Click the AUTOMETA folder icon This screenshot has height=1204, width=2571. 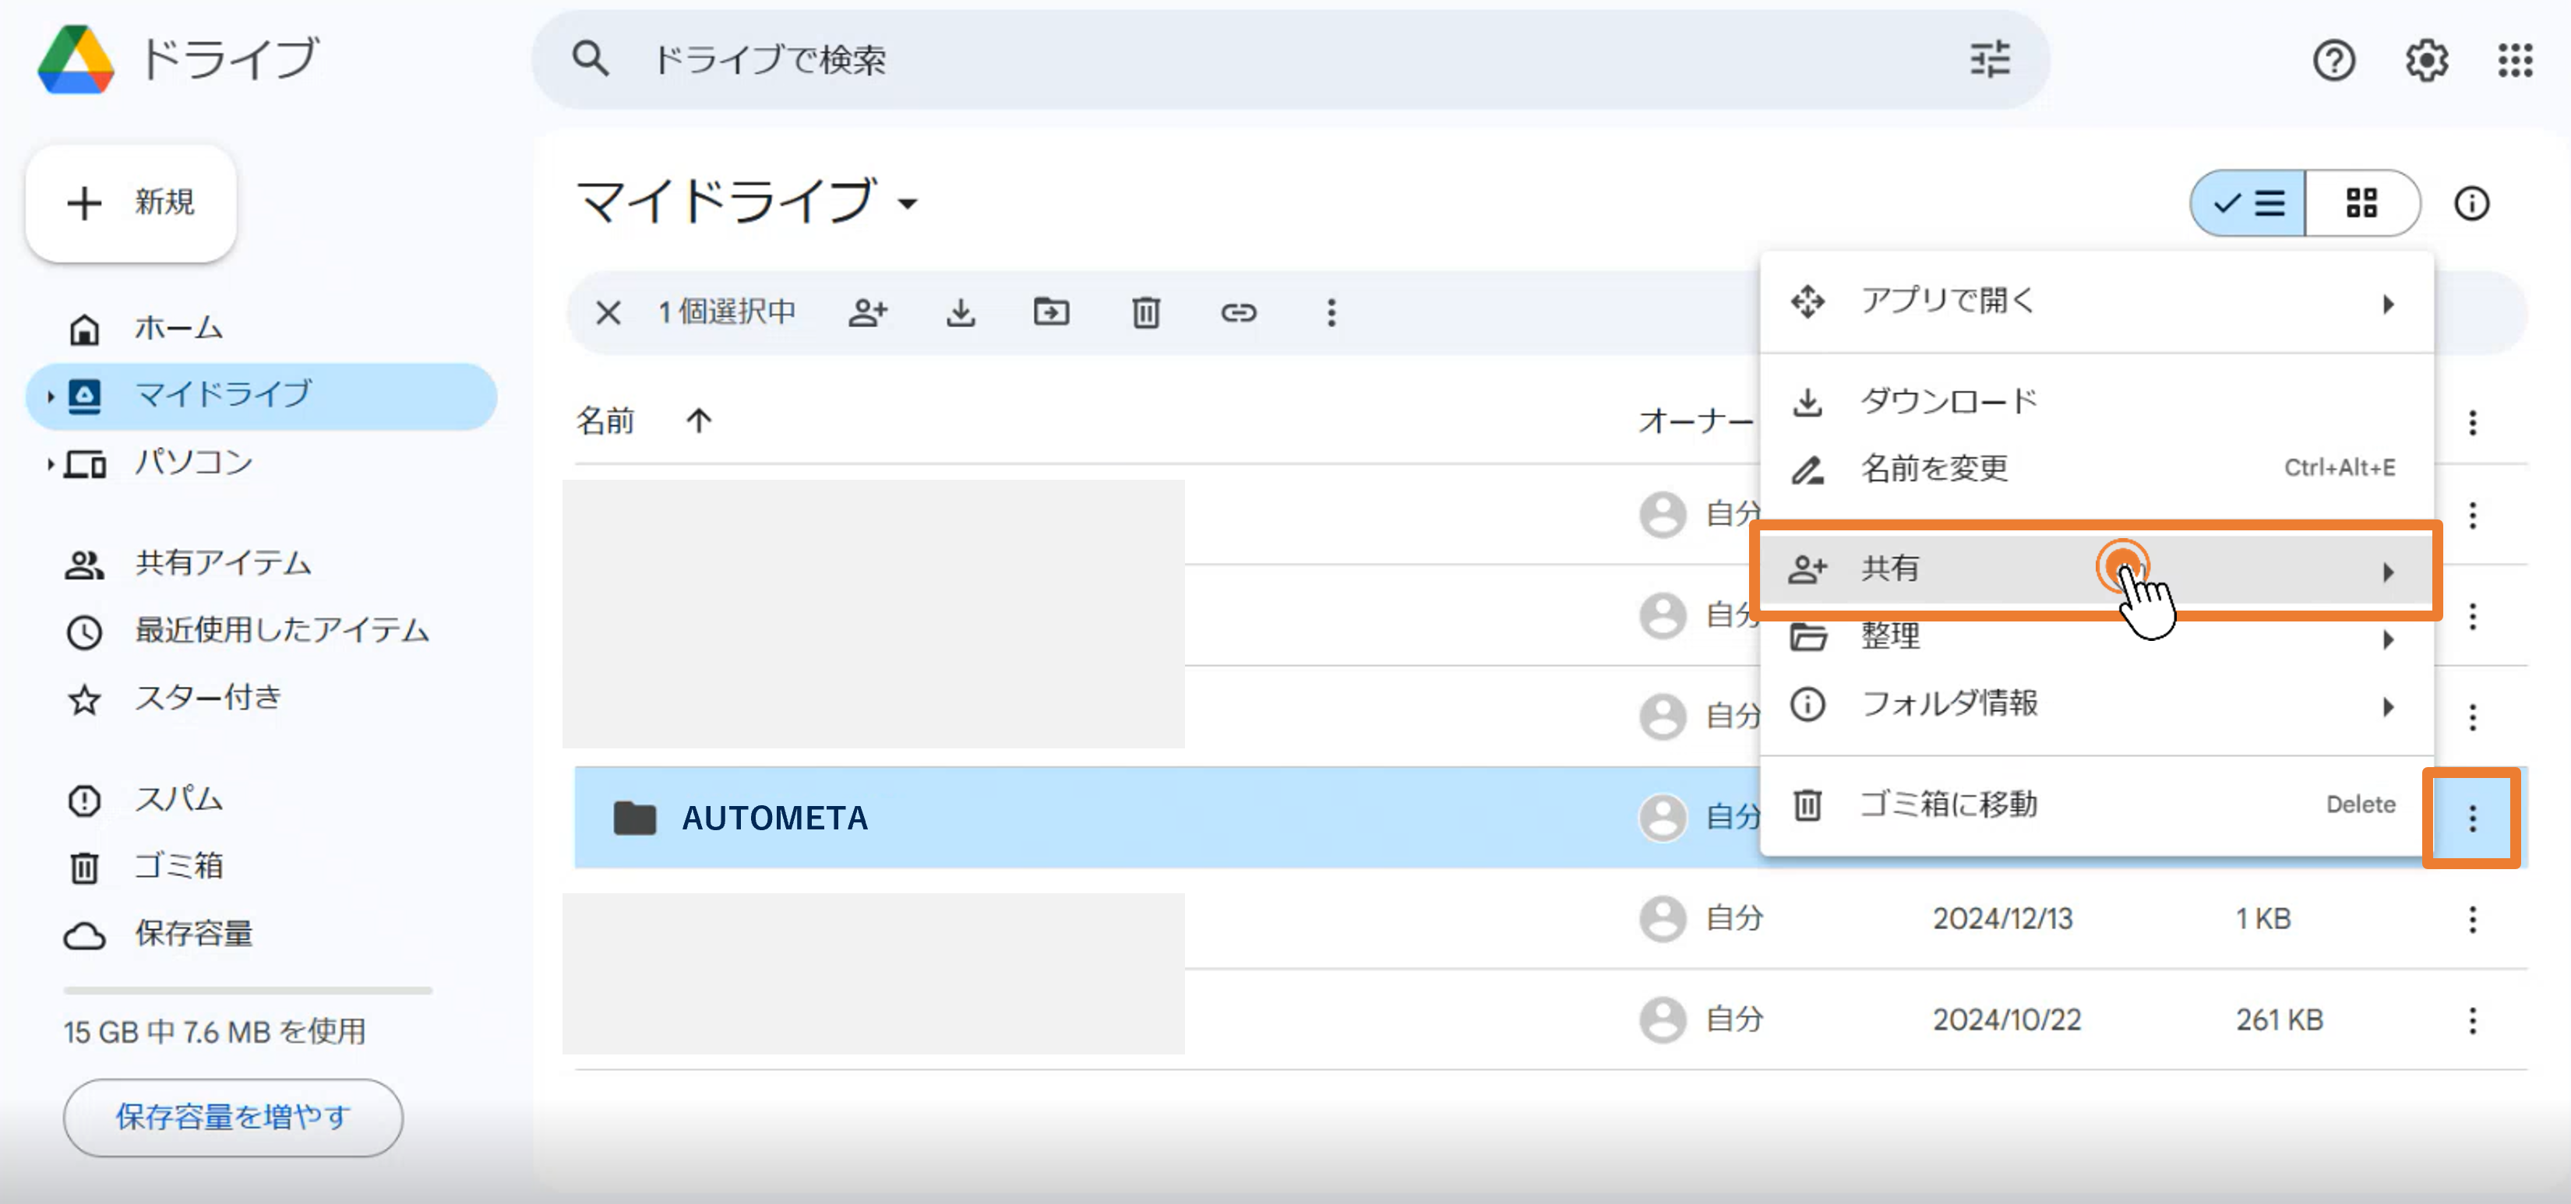click(x=633, y=818)
